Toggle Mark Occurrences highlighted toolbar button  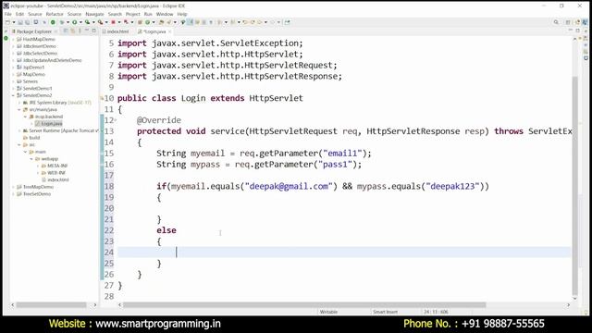click(190, 22)
